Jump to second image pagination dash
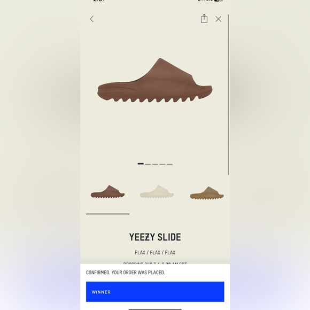 point(148,164)
